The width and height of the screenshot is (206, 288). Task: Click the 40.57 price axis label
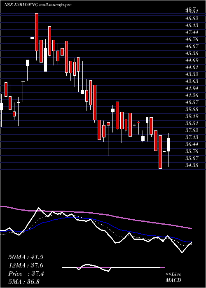[x=192, y=102]
